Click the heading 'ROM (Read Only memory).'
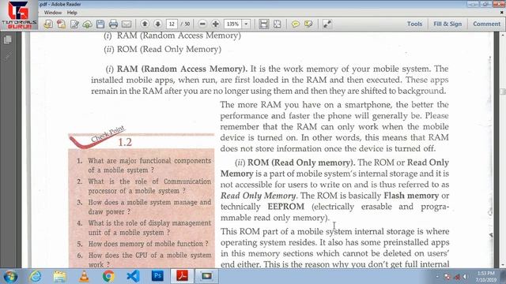506x284 pixels. (x=301, y=163)
